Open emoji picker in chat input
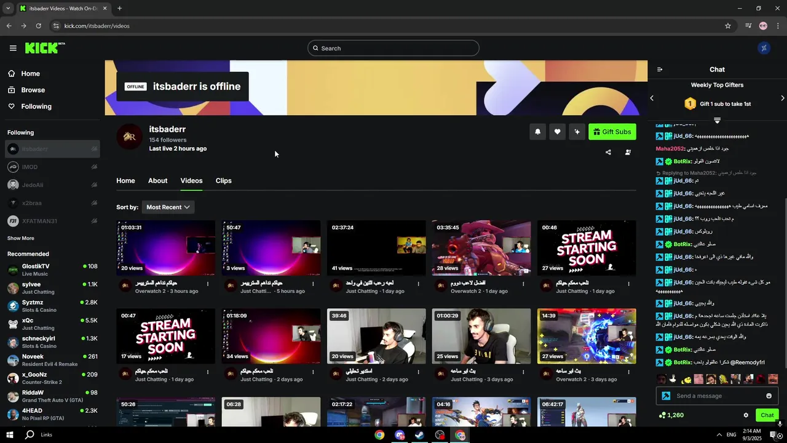 [x=769, y=396]
